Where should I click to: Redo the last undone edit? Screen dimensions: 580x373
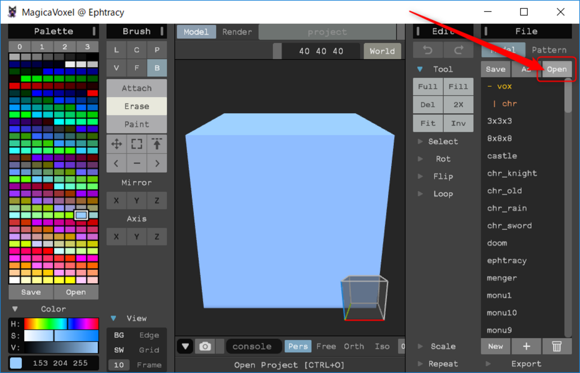[x=459, y=50]
